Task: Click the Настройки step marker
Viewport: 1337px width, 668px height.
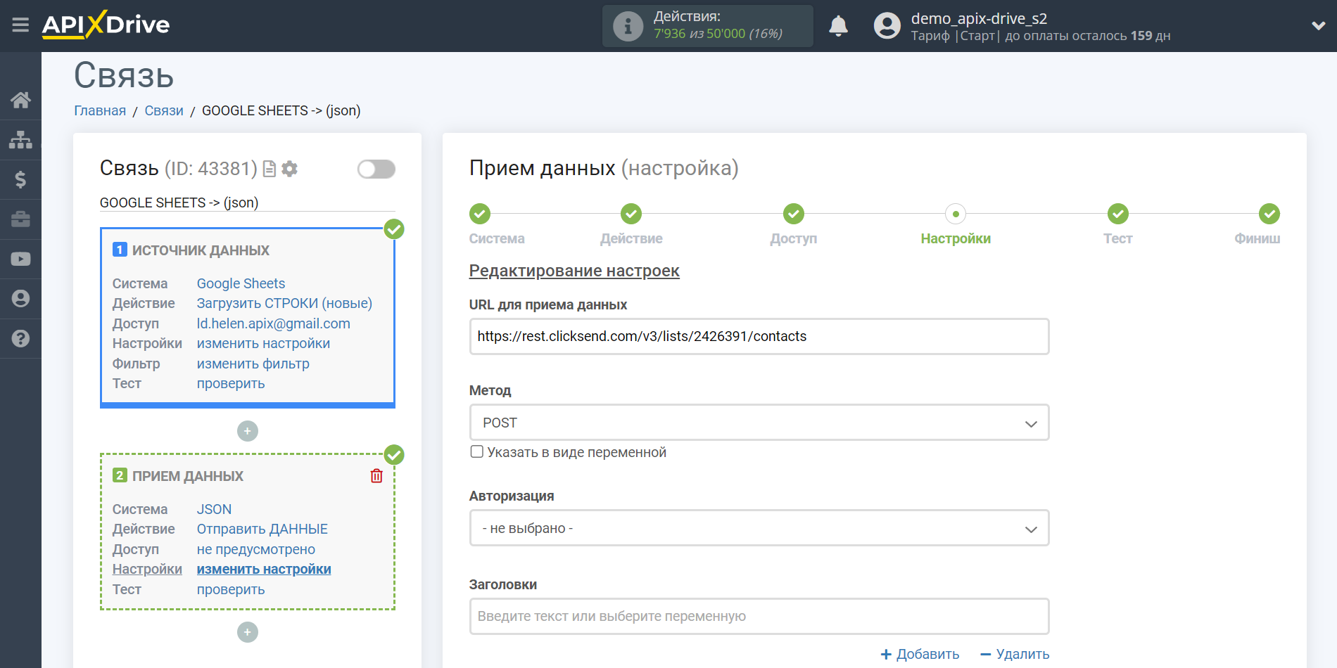Action: tap(956, 214)
